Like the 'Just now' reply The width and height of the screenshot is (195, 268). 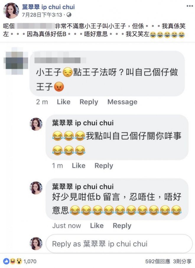97,226
